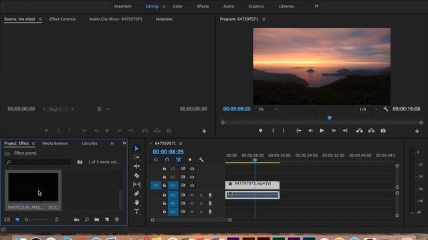Click the Program monitor playhead marker
This screenshot has height=240, width=428.
[330, 118]
